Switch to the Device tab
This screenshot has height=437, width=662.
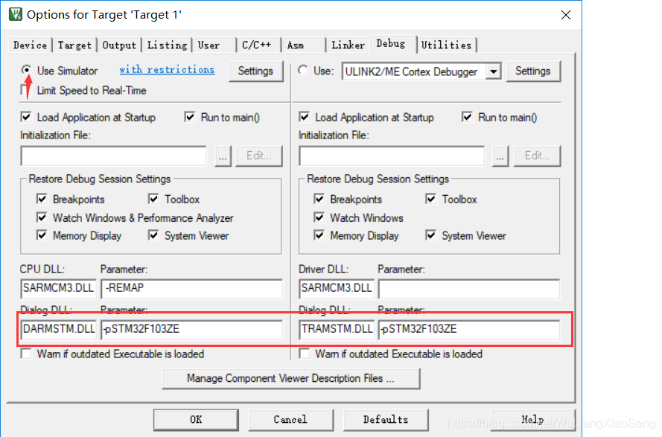30,45
